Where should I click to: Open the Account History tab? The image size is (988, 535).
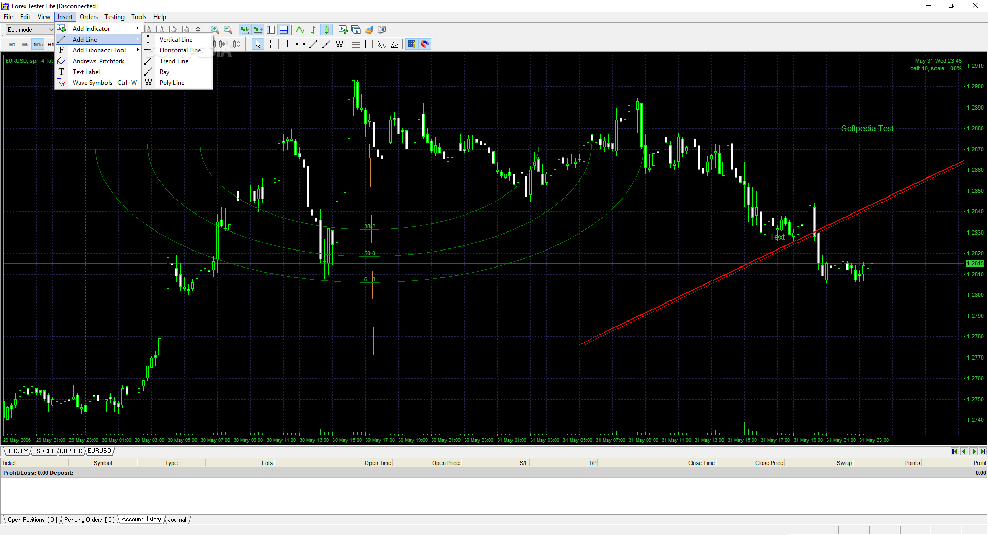coord(142,520)
